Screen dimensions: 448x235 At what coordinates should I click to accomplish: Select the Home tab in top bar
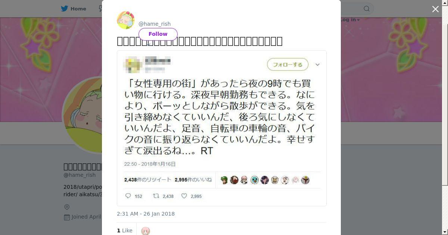[74, 9]
